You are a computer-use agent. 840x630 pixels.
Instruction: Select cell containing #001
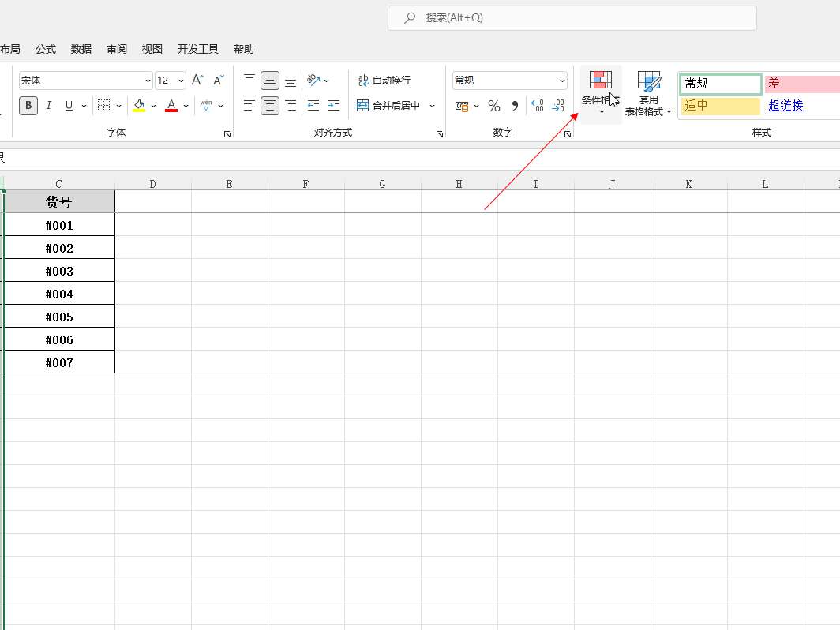click(x=59, y=225)
